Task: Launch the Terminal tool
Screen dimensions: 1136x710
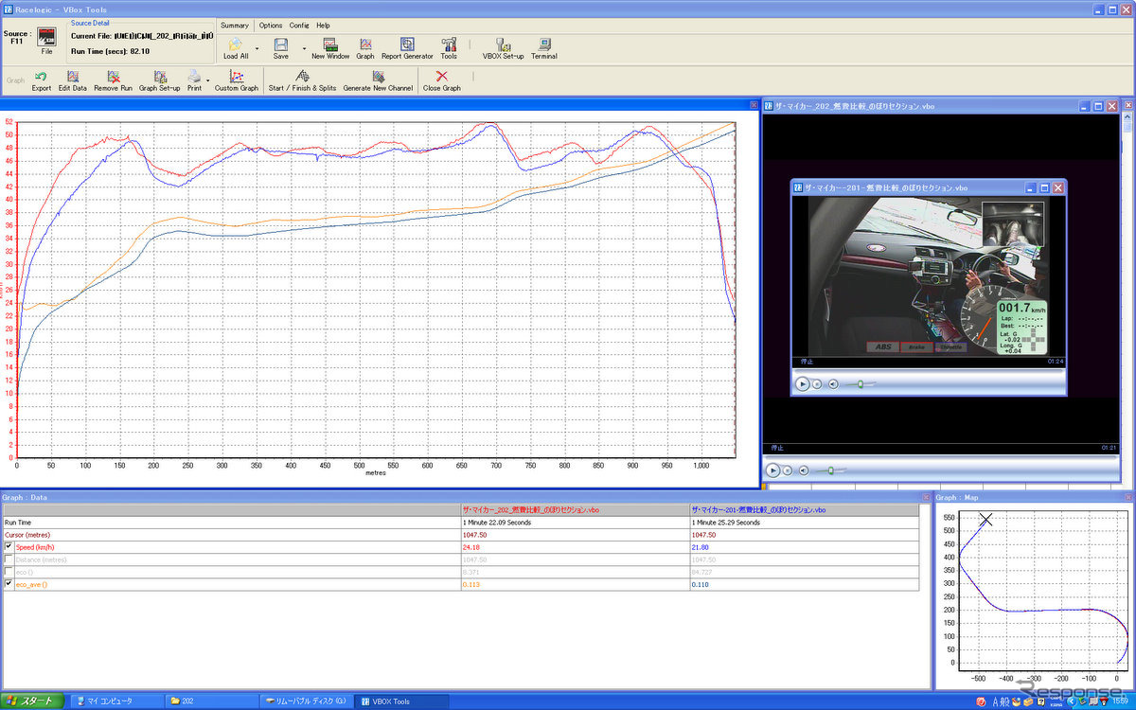Action: [x=544, y=48]
